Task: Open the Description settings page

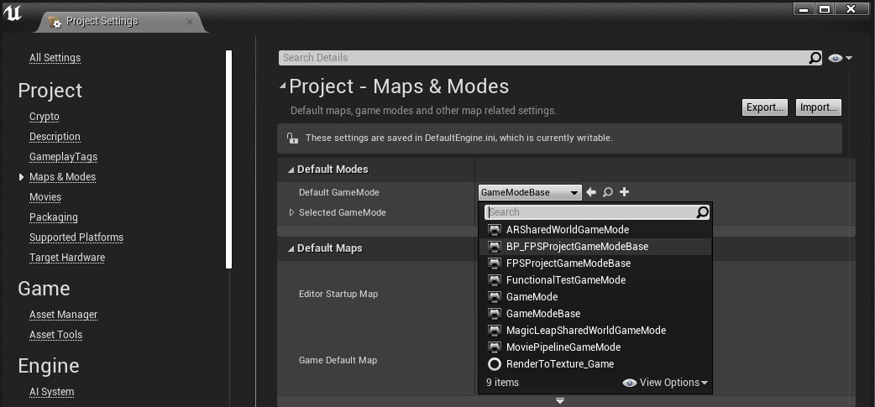Action: [55, 137]
